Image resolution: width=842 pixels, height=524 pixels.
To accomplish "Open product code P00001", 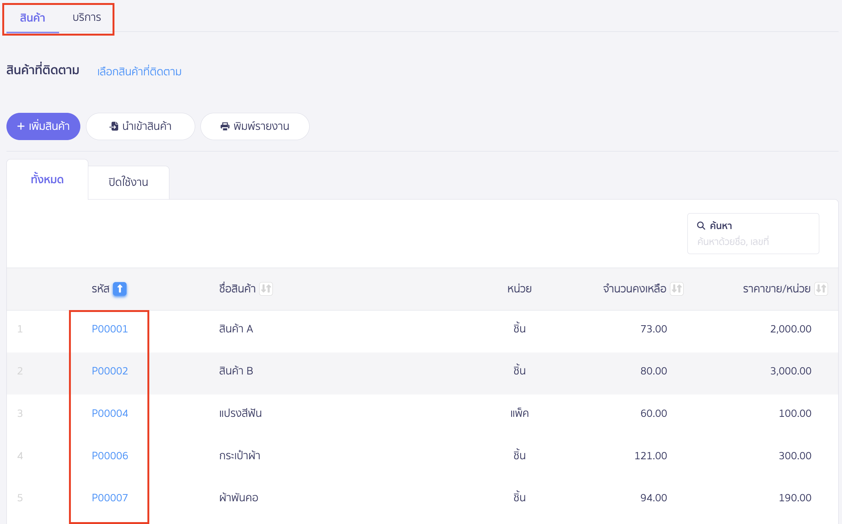I will point(110,329).
